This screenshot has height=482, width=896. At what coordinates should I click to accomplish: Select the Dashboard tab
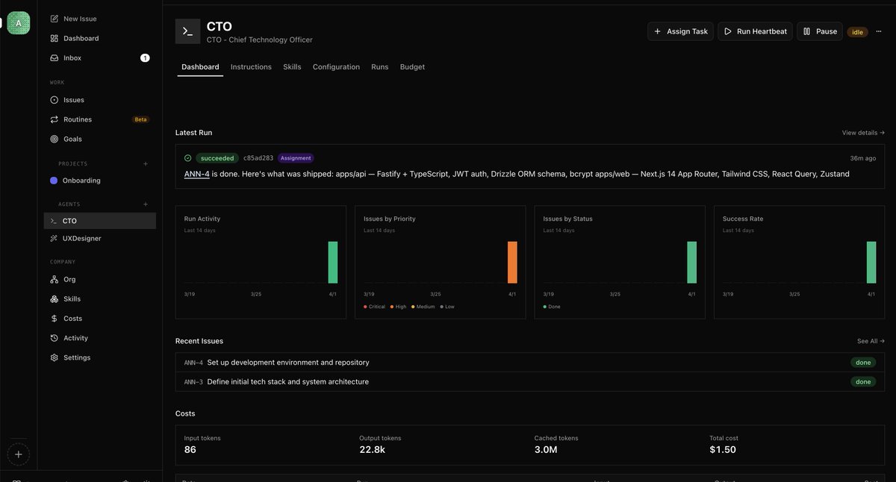click(200, 67)
